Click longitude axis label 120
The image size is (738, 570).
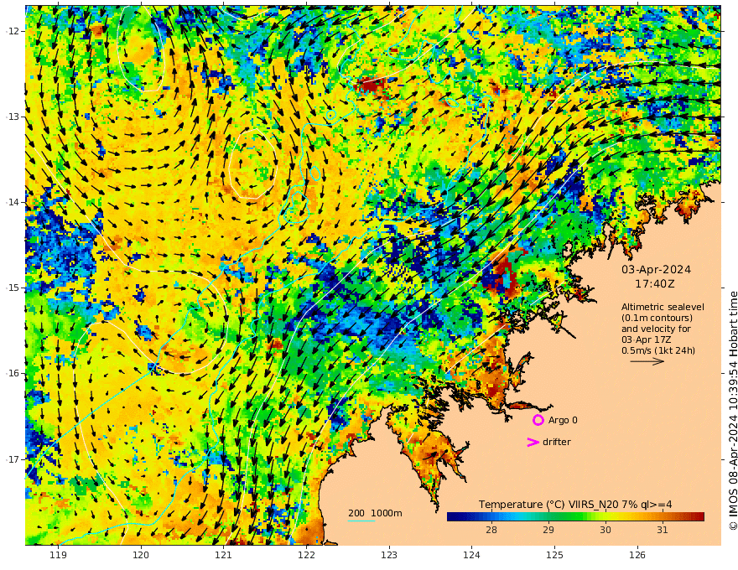141,555
